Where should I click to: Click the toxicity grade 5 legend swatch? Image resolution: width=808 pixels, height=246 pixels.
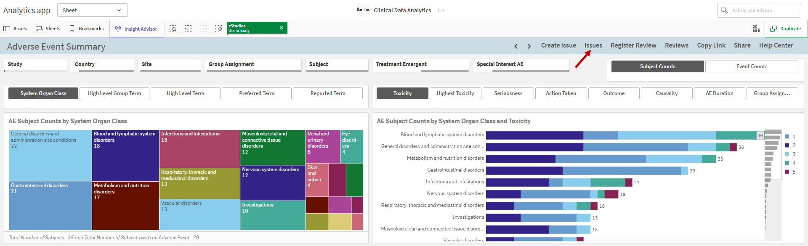pos(787,172)
